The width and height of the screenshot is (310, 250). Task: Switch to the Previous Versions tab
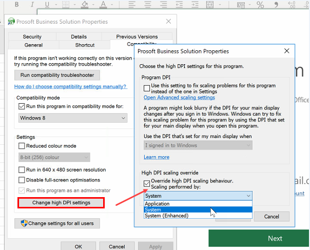click(137, 36)
